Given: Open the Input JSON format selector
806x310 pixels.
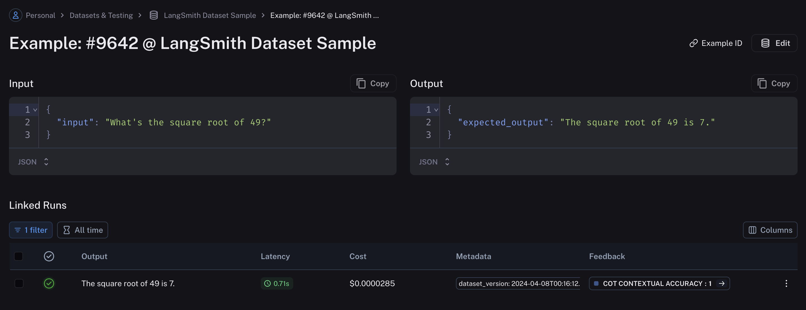Looking at the screenshot, I should (x=33, y=162).
